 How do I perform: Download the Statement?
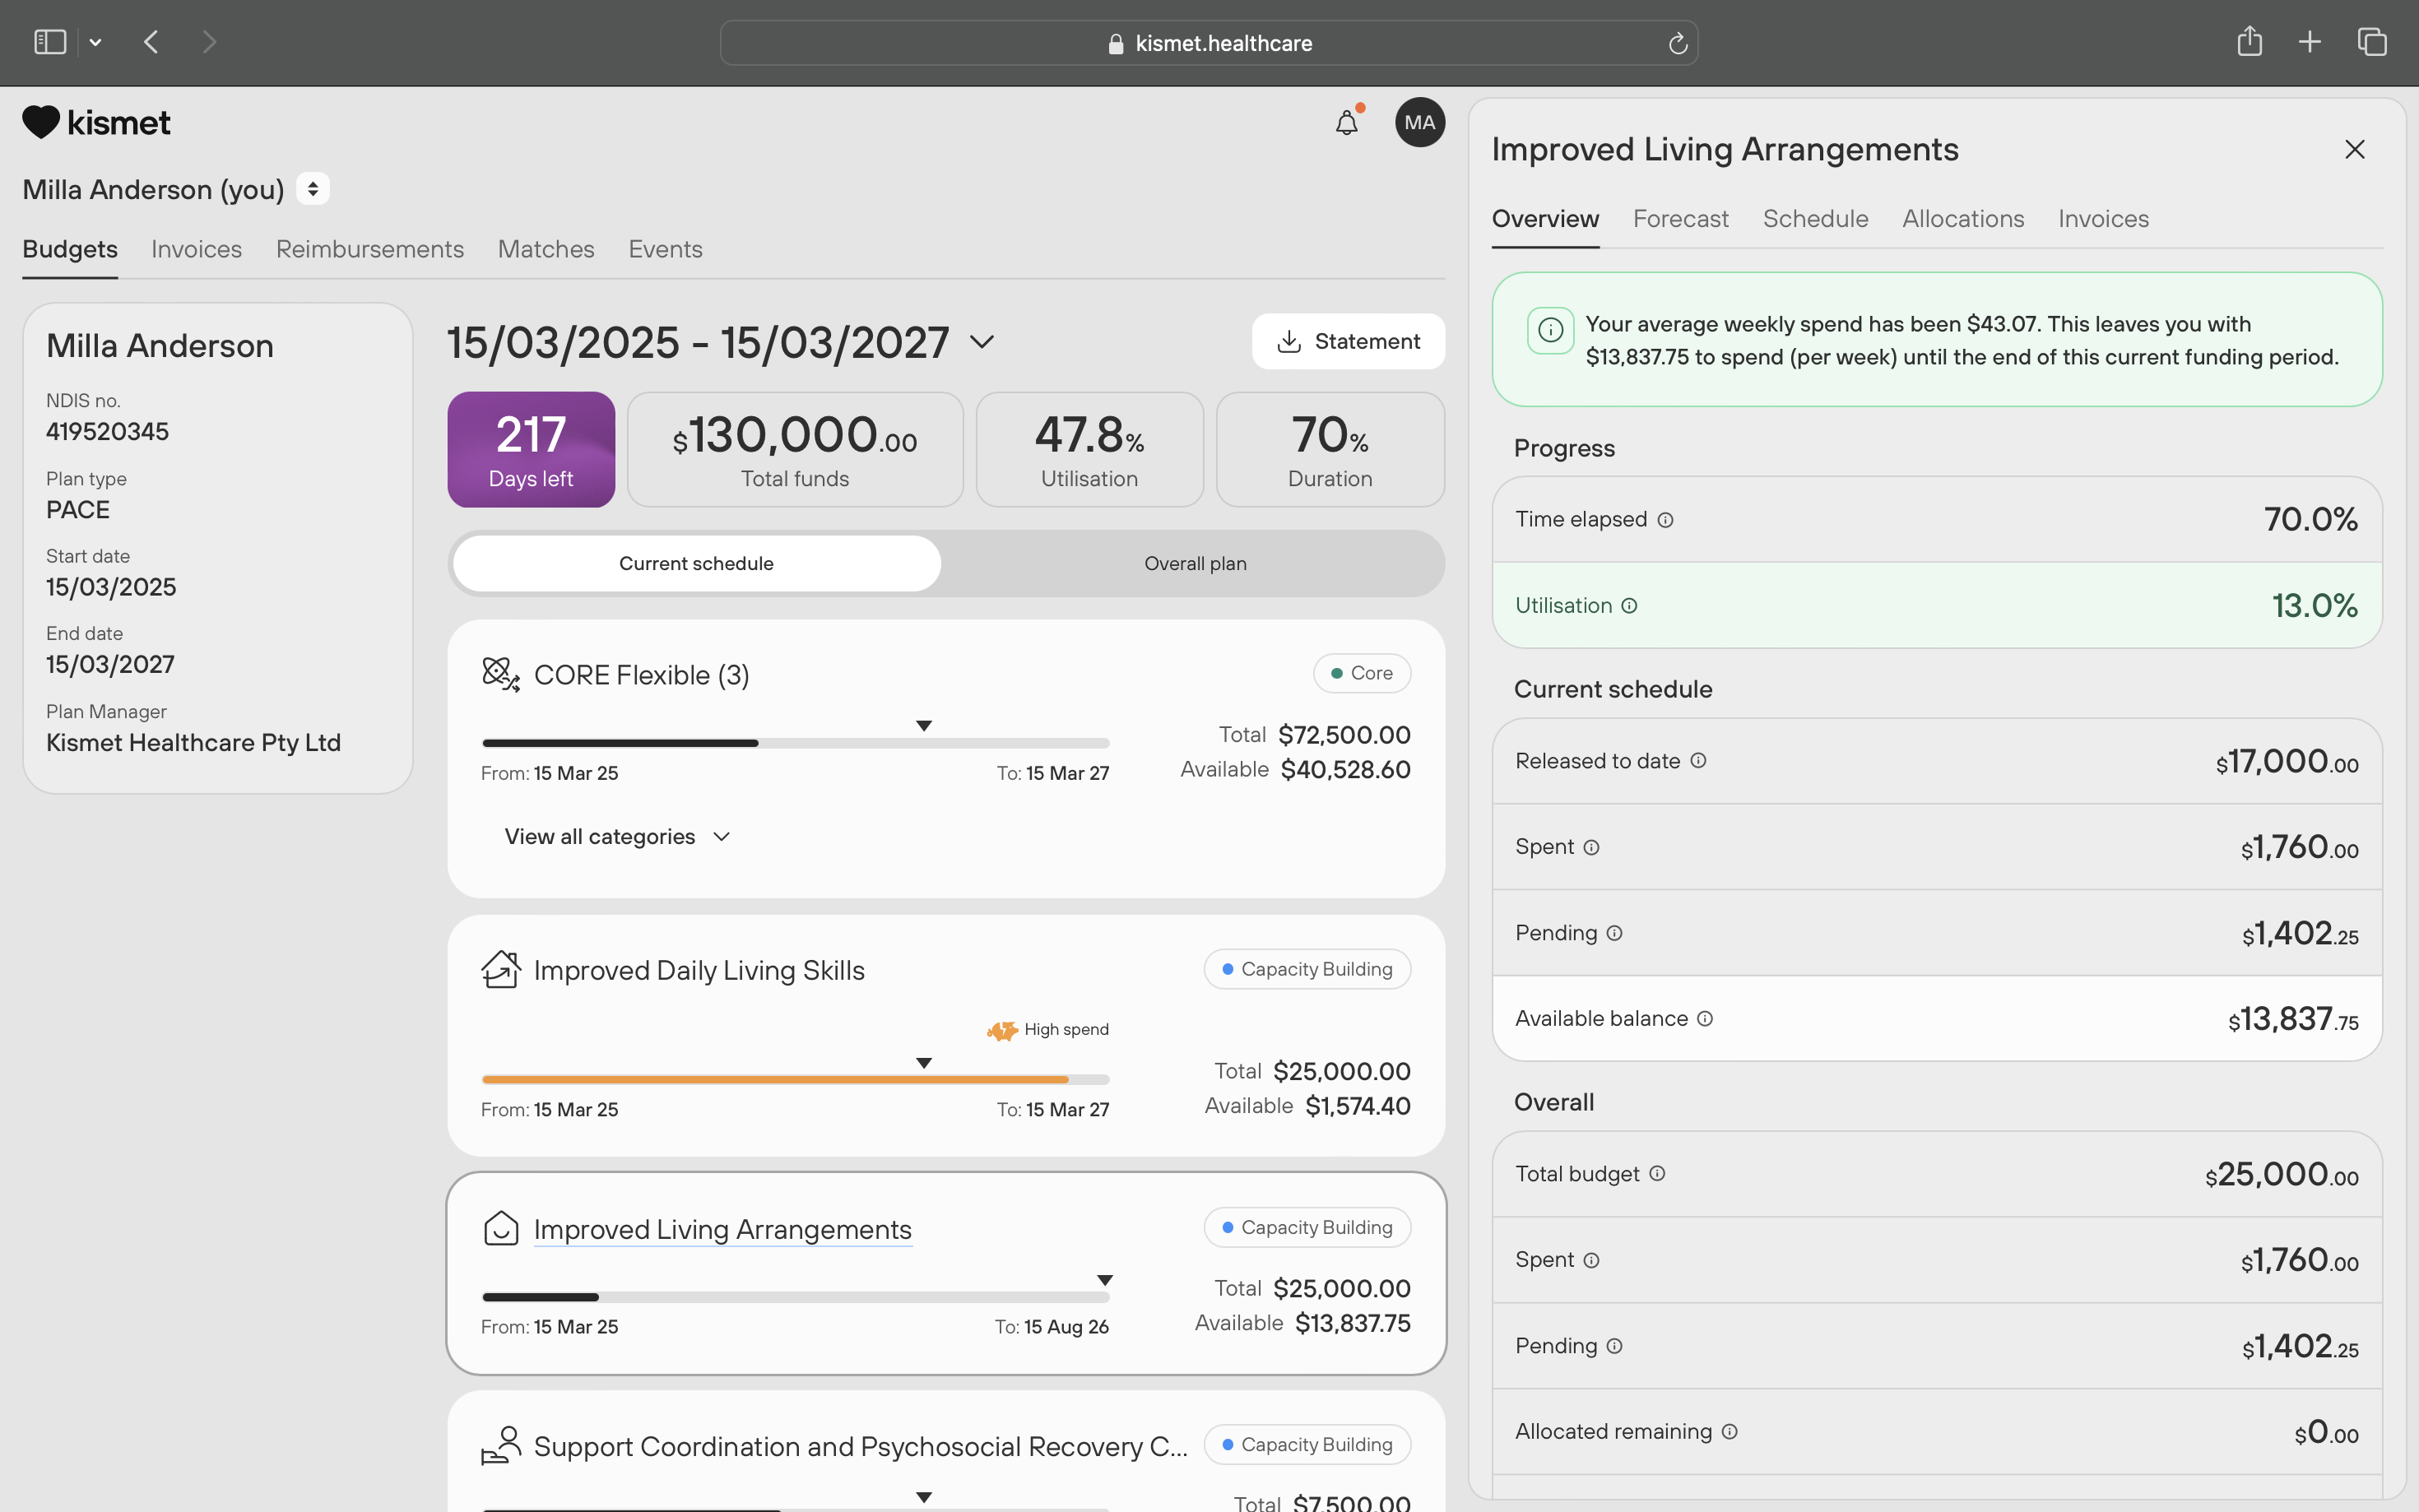(1348, 341)
